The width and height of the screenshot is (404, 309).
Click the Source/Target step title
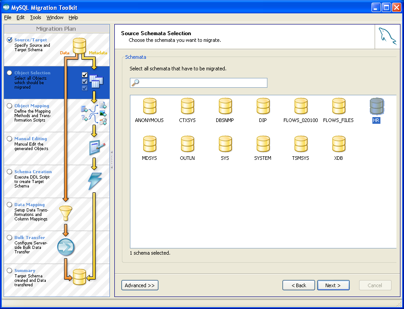coord(31,40)
